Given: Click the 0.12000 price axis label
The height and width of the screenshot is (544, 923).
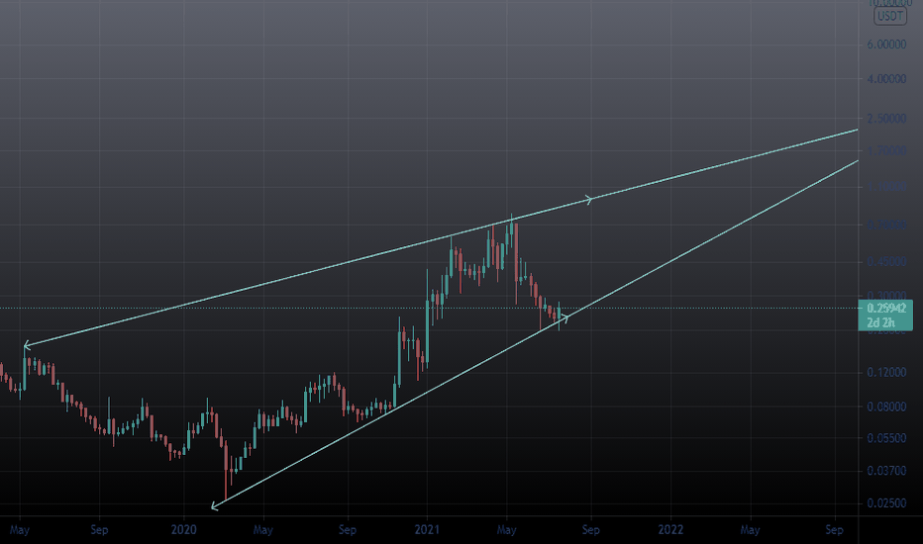Looking at the screenshot, I should coord(886,372).
